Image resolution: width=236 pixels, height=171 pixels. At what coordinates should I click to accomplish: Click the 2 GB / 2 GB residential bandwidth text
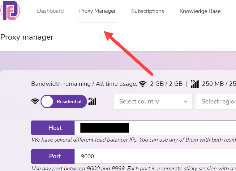[166, 84]
